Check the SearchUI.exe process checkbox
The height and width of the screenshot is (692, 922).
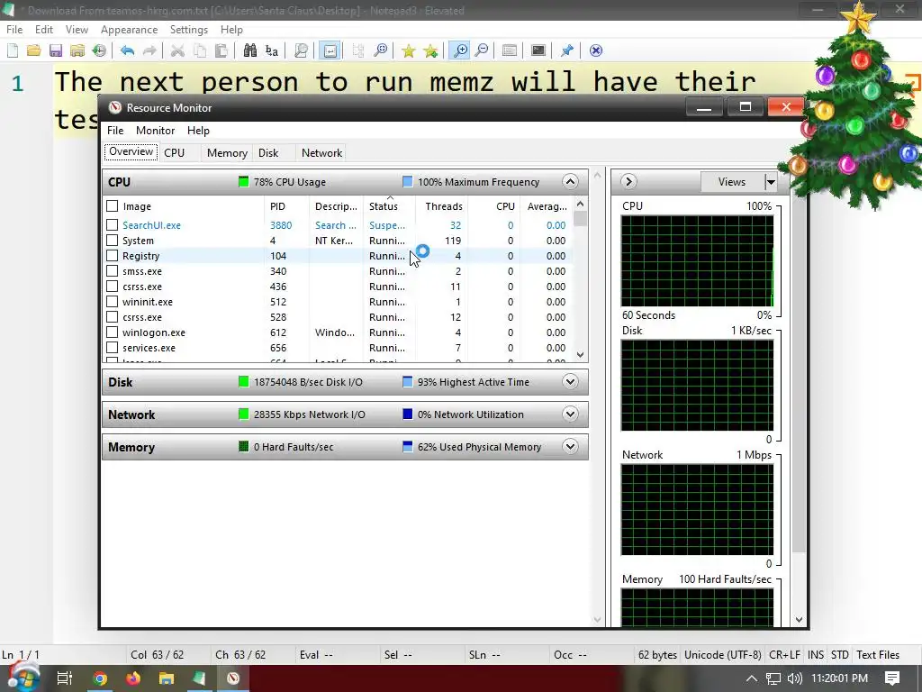pyautogui.click(x=112, y=224)
